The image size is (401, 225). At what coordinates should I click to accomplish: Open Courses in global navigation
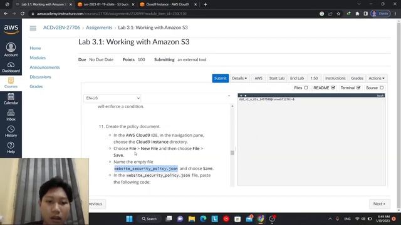(x=11, y=83)
